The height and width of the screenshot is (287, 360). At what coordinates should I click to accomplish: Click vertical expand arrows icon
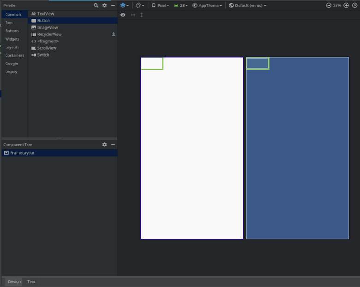141,15
